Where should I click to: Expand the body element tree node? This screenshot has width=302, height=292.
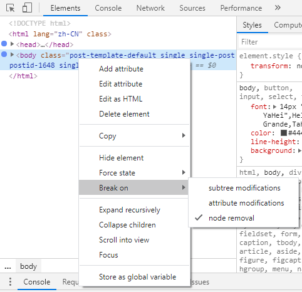[x=12, y=55]
